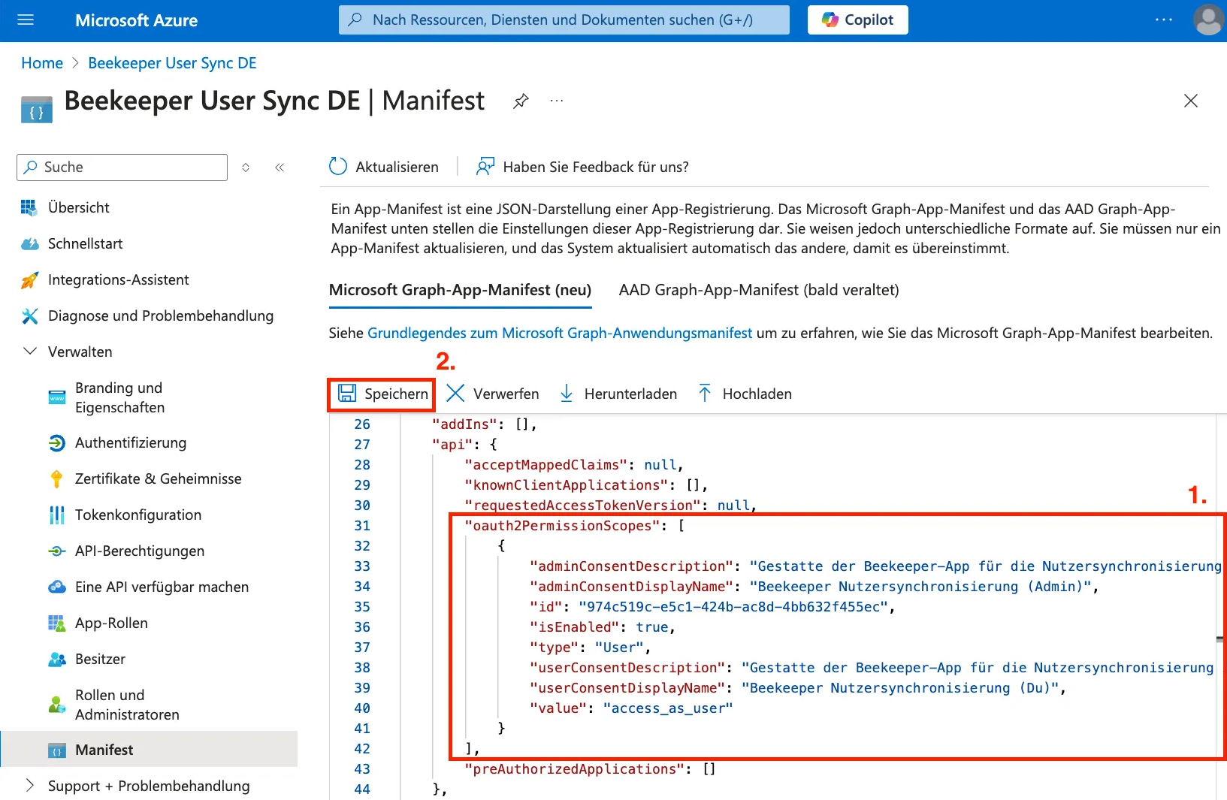The image size is (1227, 800).
Task: Click the "oauth2PermissionScopes" key in editor
Action: tap(562, 526)
